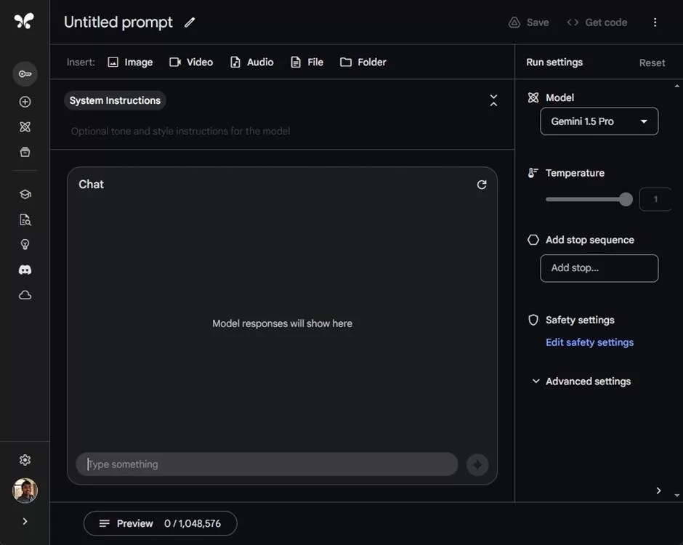Open the three-dot more options menu

click(655, 23)
